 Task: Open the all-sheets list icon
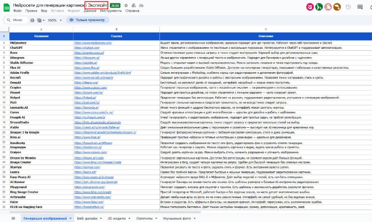click(x=13, y=218)
